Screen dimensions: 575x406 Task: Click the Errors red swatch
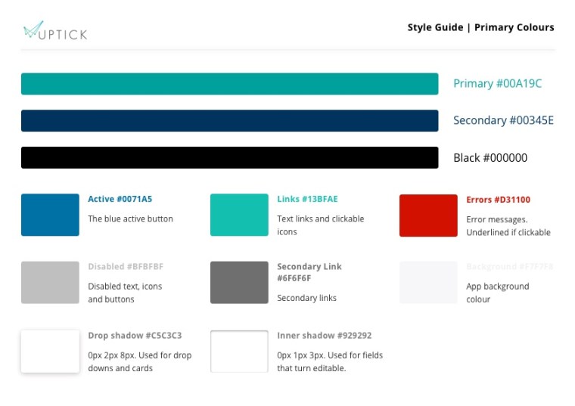pyautogui.click(x=428, y=215)
